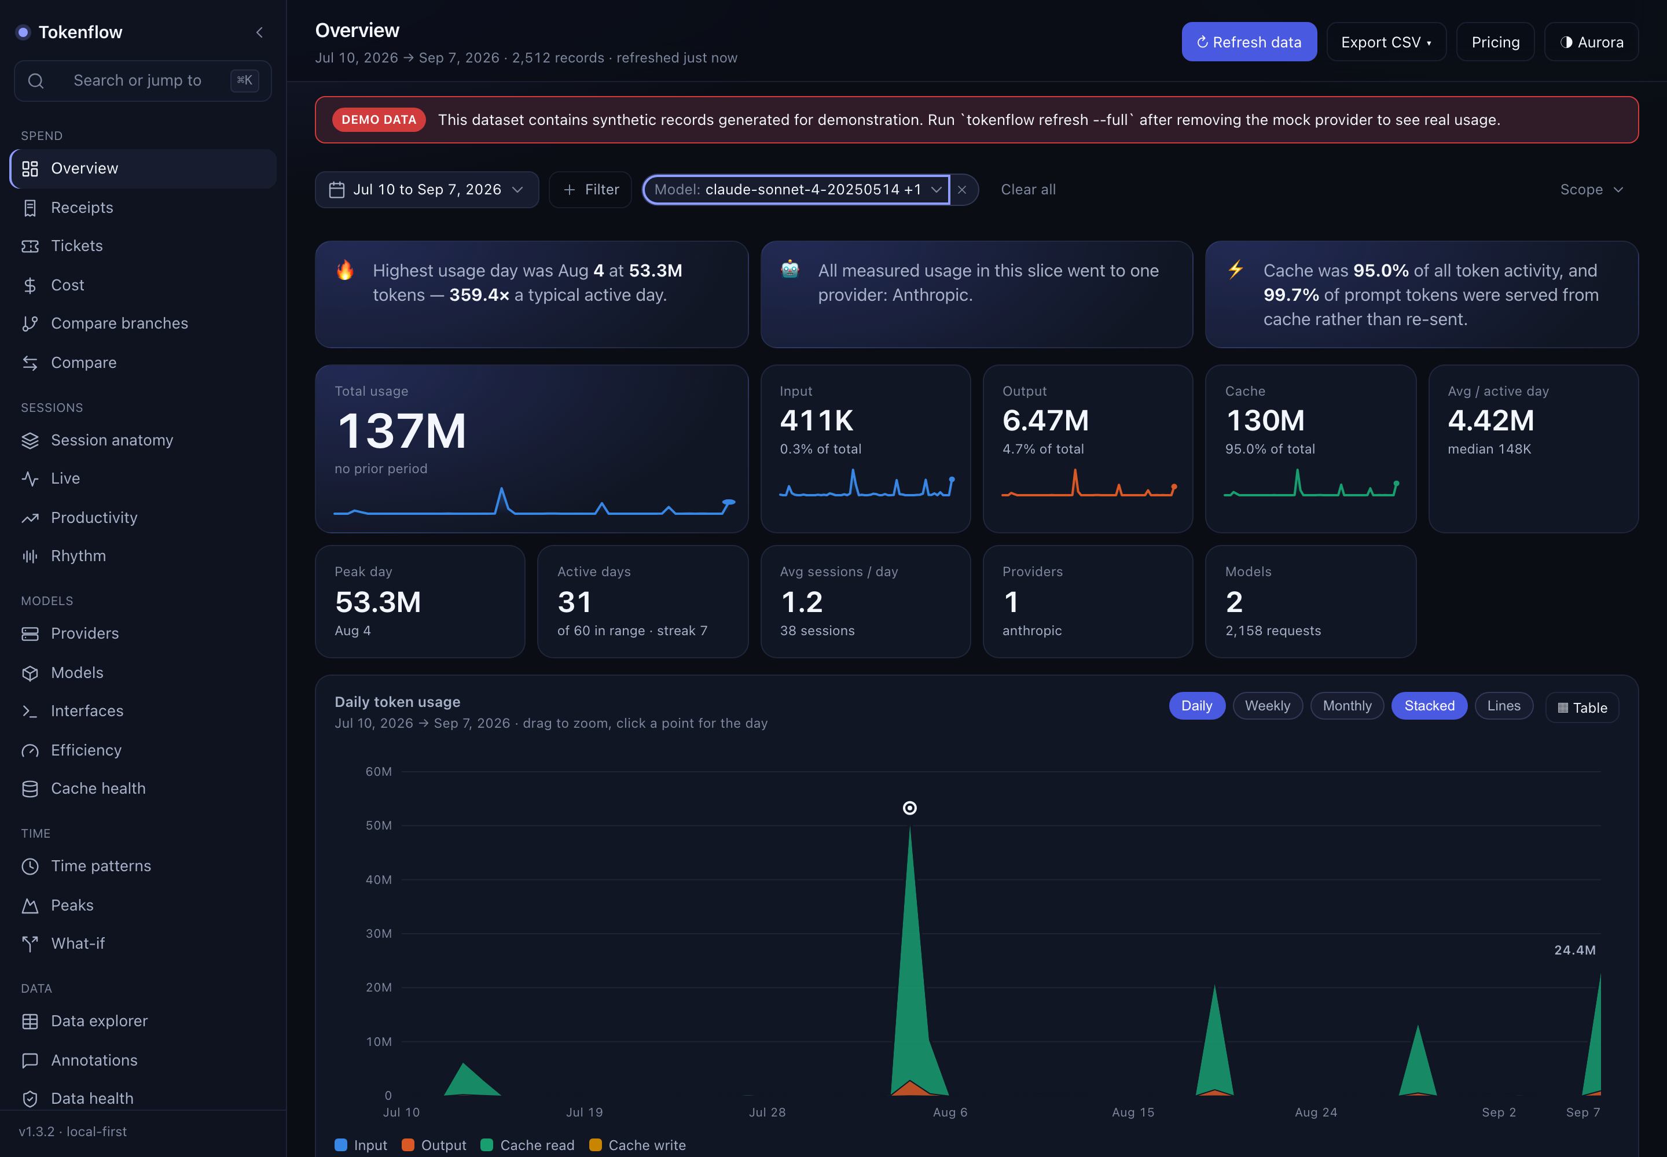The image size is (1667, 1157).
Task: Switch the chart granularity to Weekly
Action: point(1267,706)
